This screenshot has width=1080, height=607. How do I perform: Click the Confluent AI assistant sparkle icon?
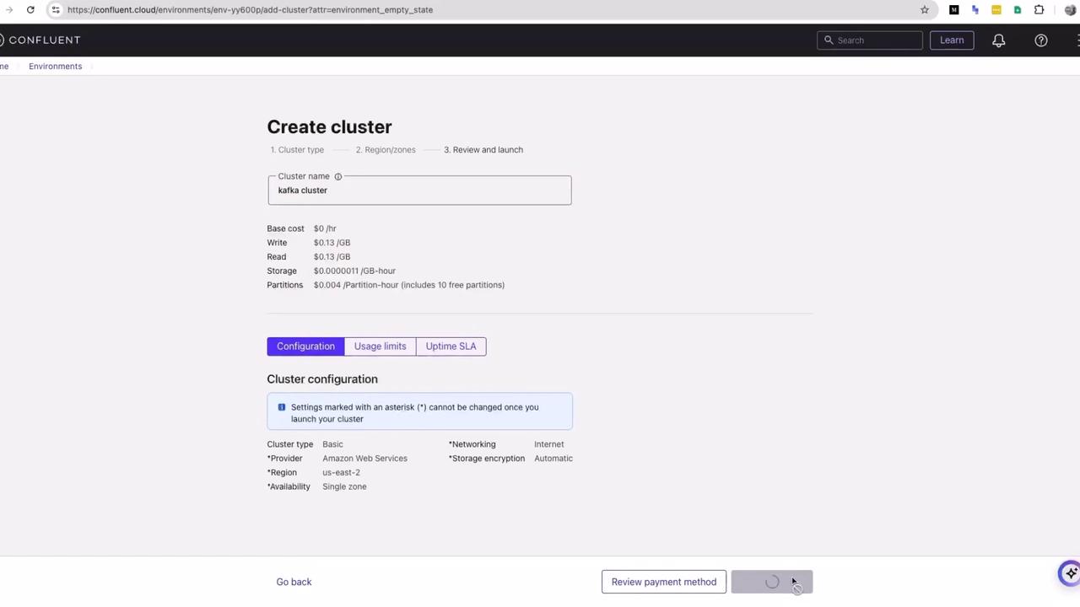click(x=1070, y=573)
